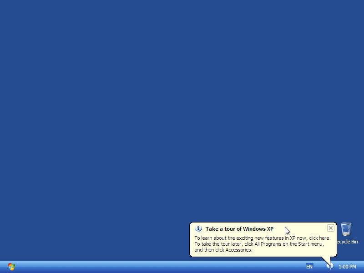Click the 'Recycle Bin' text label
This screenshot has width=364, height=273.
click(347, 242)
